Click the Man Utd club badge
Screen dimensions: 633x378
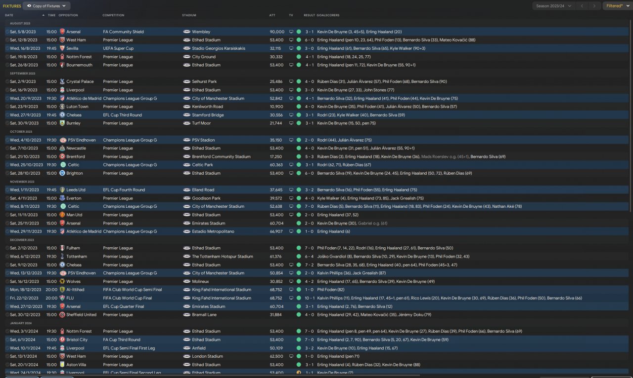pos(62,215)
